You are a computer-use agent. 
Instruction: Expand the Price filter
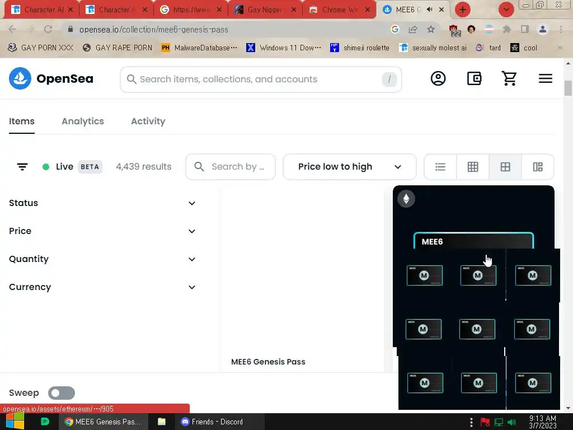[102, 231]
